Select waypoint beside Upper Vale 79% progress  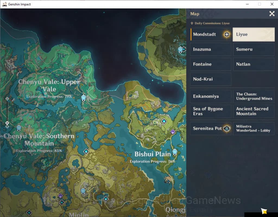84,98
